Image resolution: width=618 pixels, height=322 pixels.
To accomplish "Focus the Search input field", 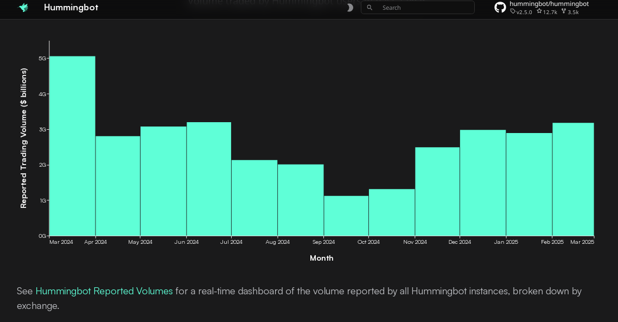I will tap(423, 8).
